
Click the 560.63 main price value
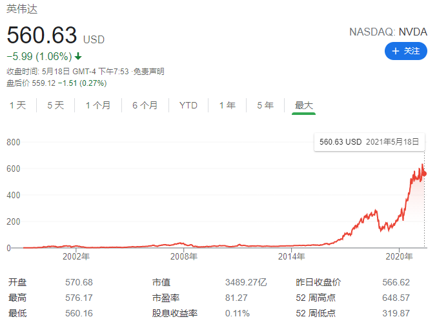tap(42, 35)
